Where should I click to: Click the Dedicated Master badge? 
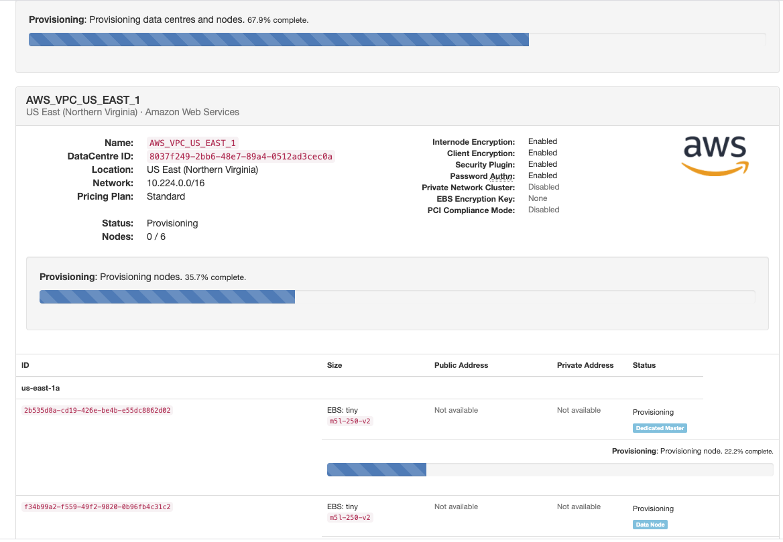tap(660, 428)
